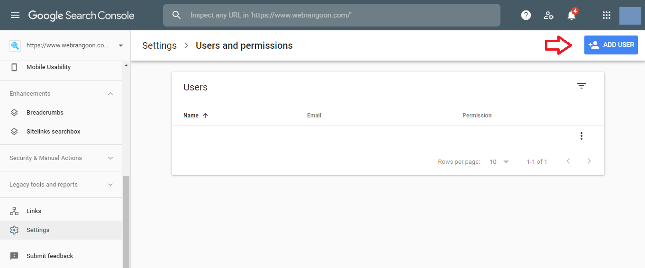The width and height of the screenshot is (645, 268).
Task: Open the main hamburger menu
Action: [x=15, y=15]
